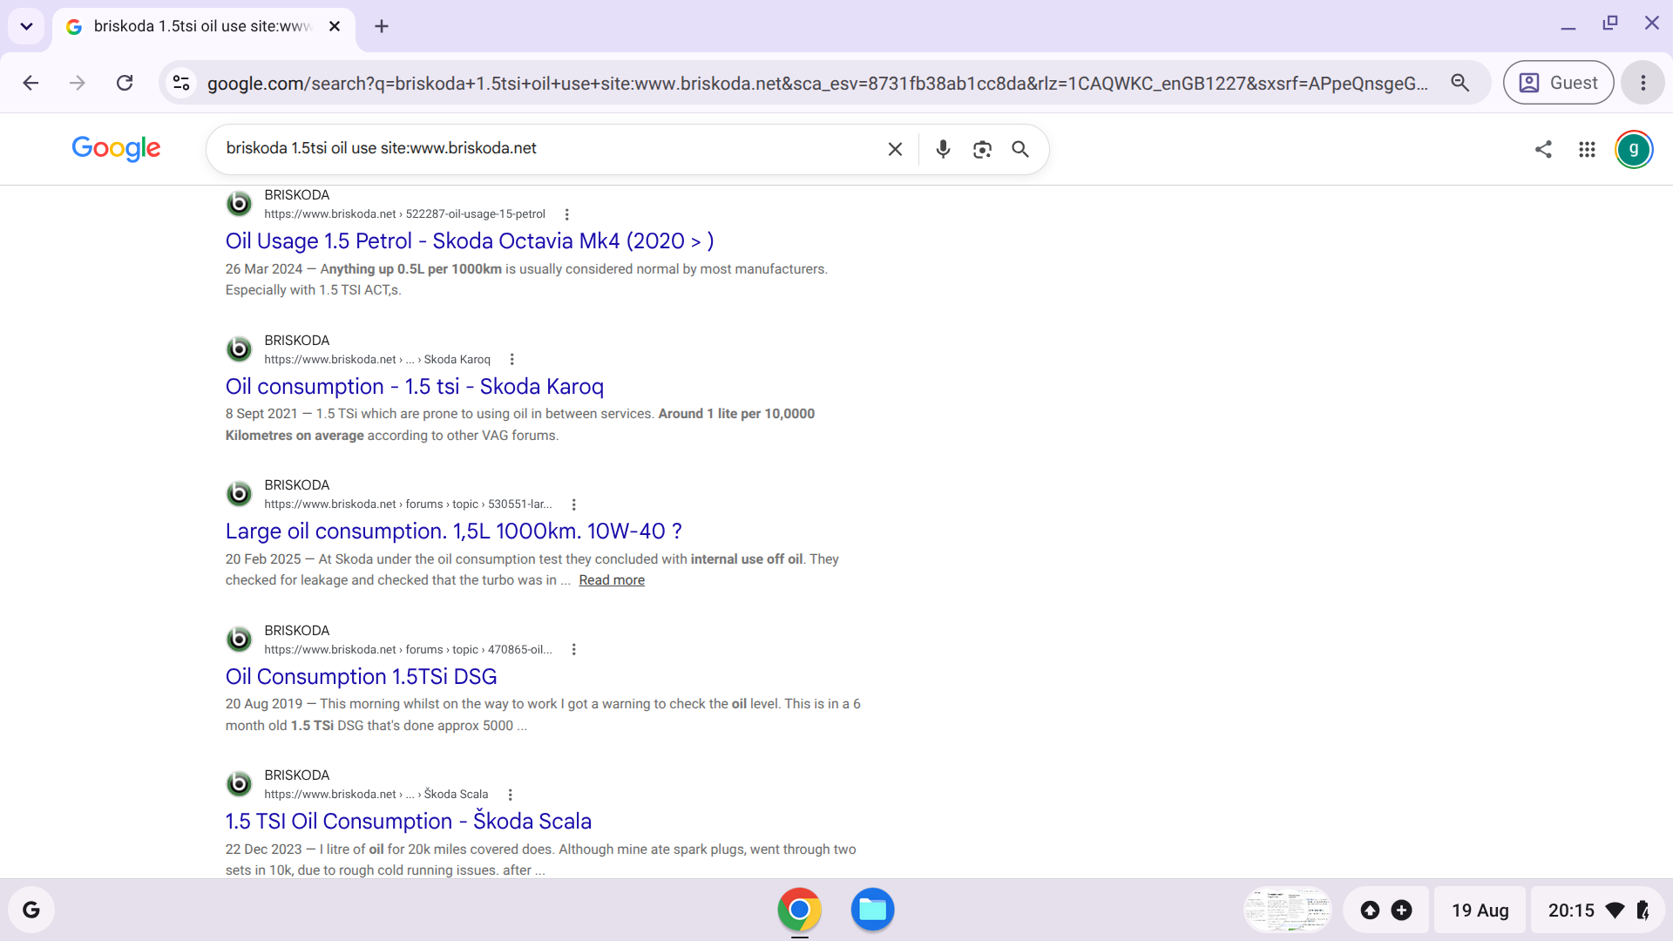Image resolution: width=1673 pixels, height=941 pixels.
Task: Reload the current page
Action: 125,83
